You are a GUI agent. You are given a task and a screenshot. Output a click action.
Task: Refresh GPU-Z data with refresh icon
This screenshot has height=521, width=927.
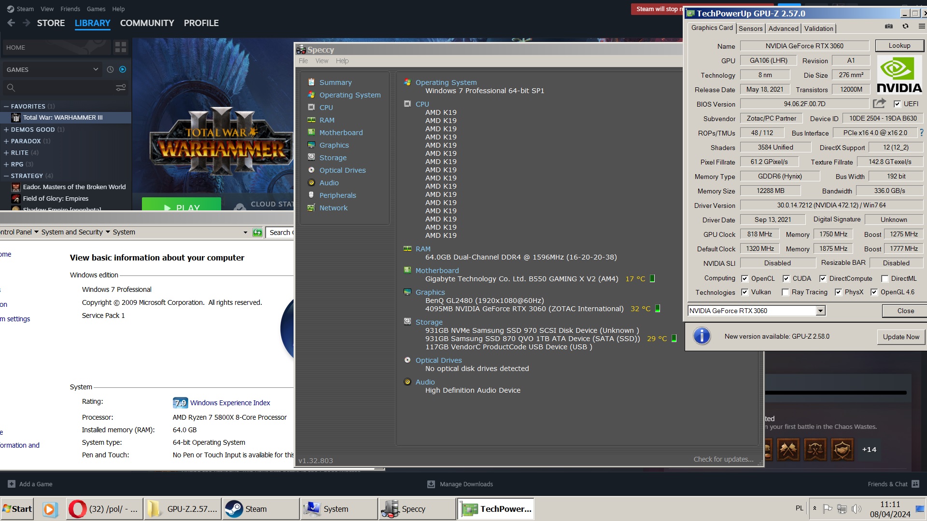905,27
